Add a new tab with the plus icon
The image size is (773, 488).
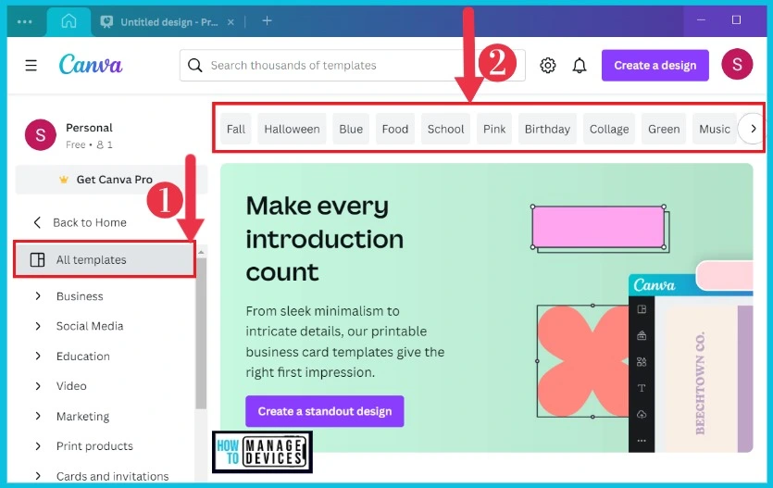coord(267,20)
